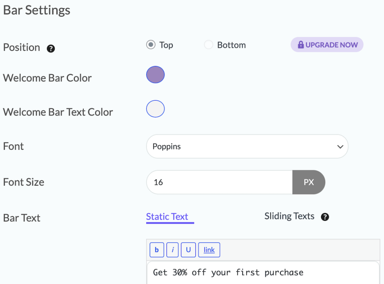Apply italic formatting to the bar text
384x284 pixels.
pyautogui.click(x=172, y=250)
